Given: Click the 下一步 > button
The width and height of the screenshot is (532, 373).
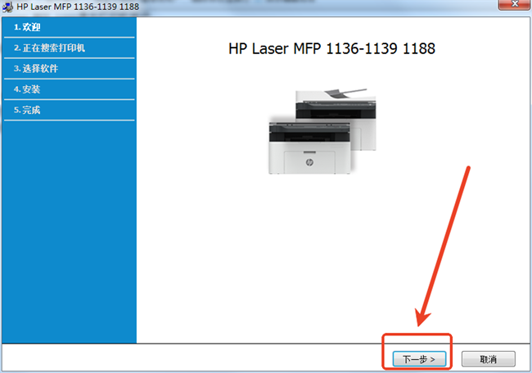Looking at the screenshot, I should point(419,359).
